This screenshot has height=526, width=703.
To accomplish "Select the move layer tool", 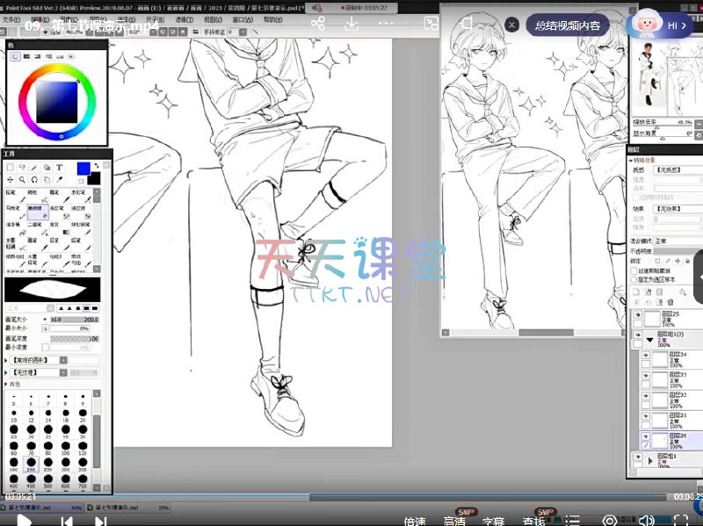I will (x=10, y=180).
